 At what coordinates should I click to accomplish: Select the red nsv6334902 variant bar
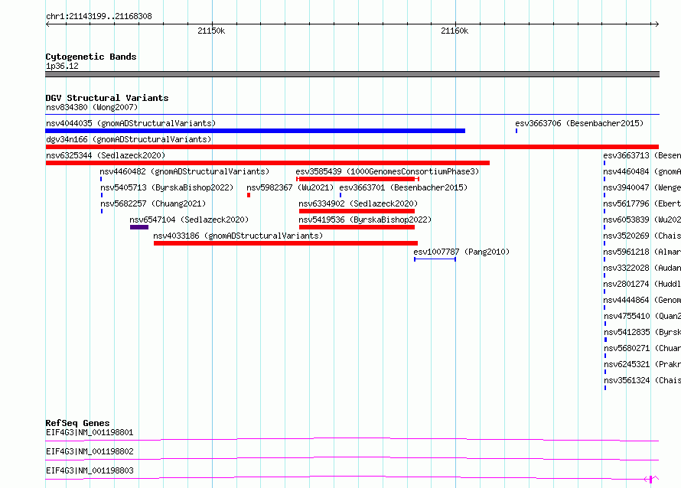pyautogui.click(x=357, y=211)
